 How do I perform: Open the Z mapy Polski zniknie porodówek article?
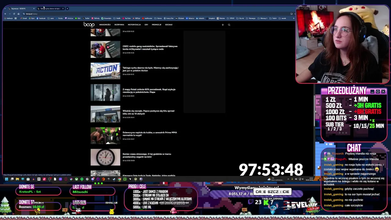[149, 91]
